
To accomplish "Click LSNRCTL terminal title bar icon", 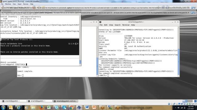I will [100, 22].
